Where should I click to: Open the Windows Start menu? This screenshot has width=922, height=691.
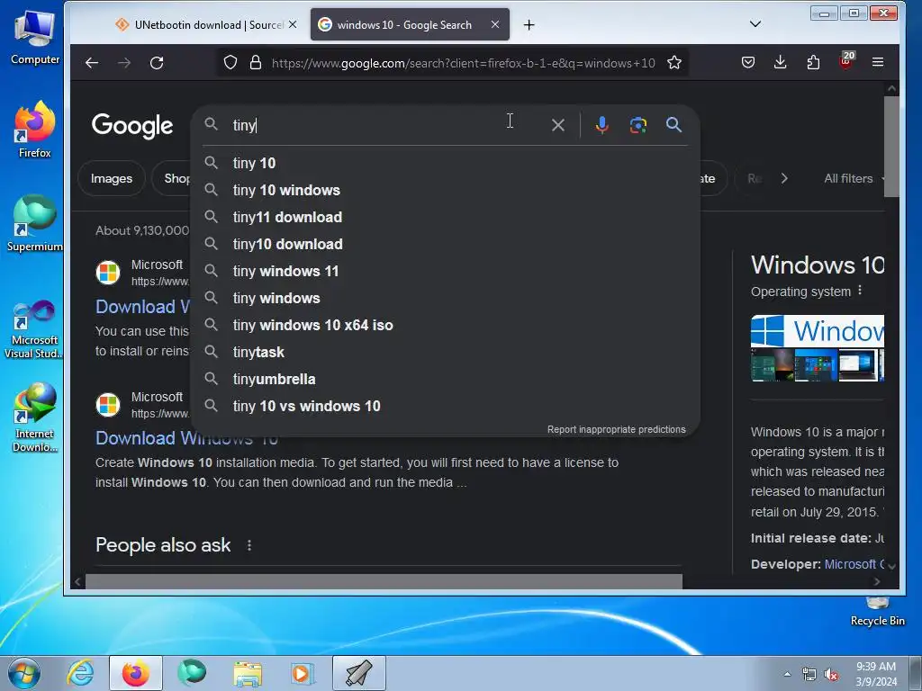coord(24,673)
